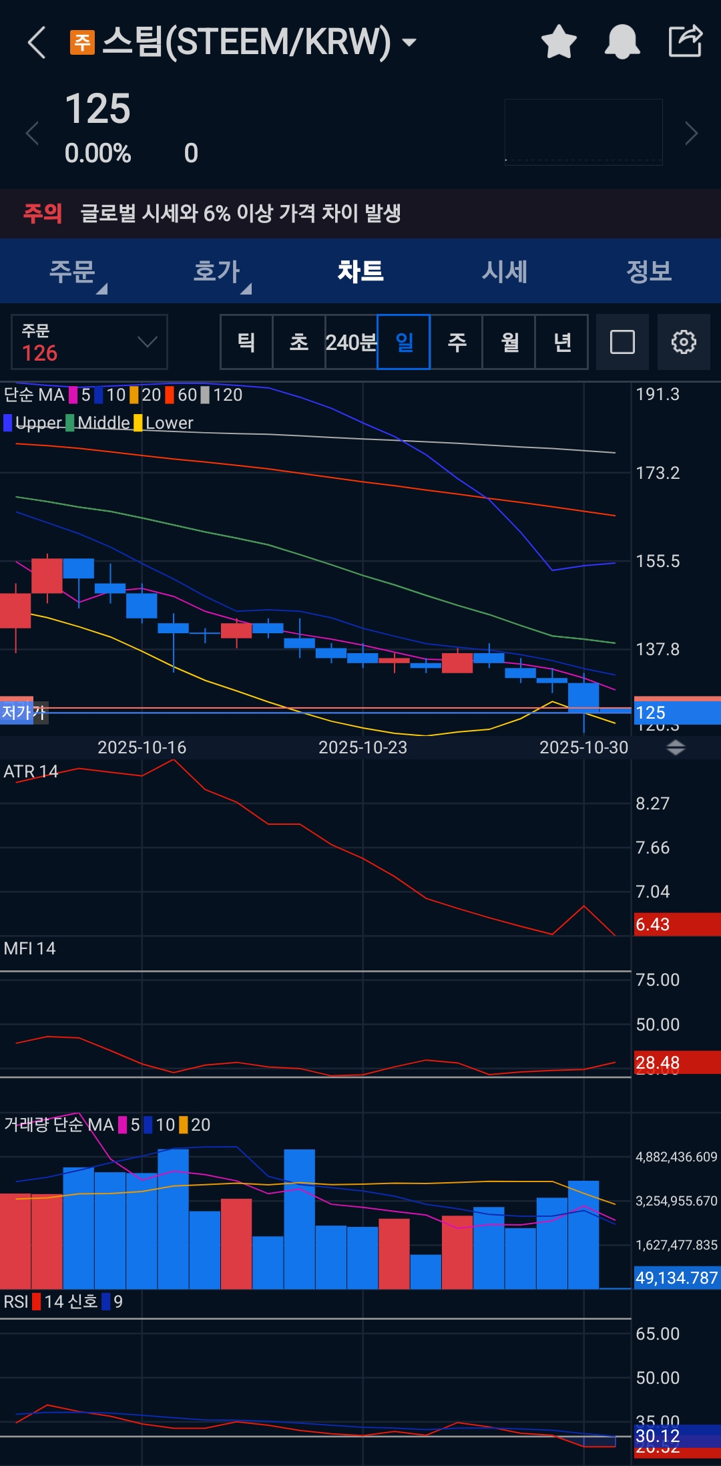721x1466 pixels.
Task: Tap the Lower band legend label
Action: point(170,423)
